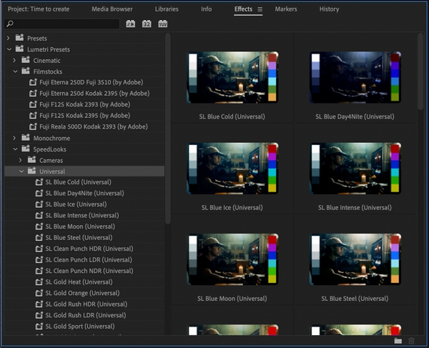
Task: Toggle the 32-bit Color effects filter
Action: (x=147, y=24)
